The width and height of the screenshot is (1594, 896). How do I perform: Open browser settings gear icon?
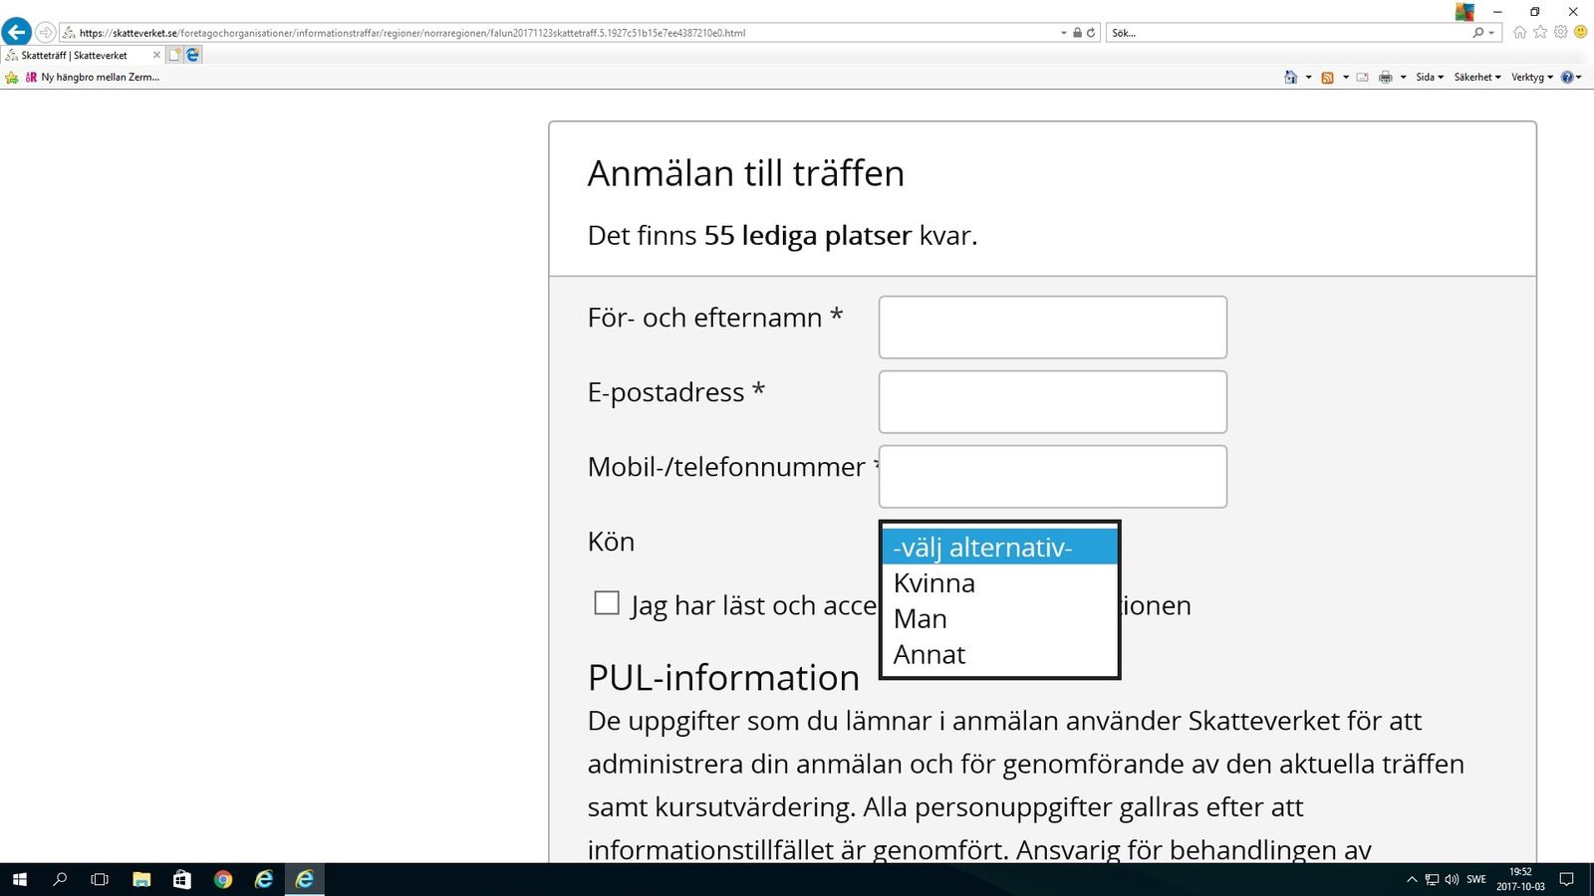[1560, 32]
